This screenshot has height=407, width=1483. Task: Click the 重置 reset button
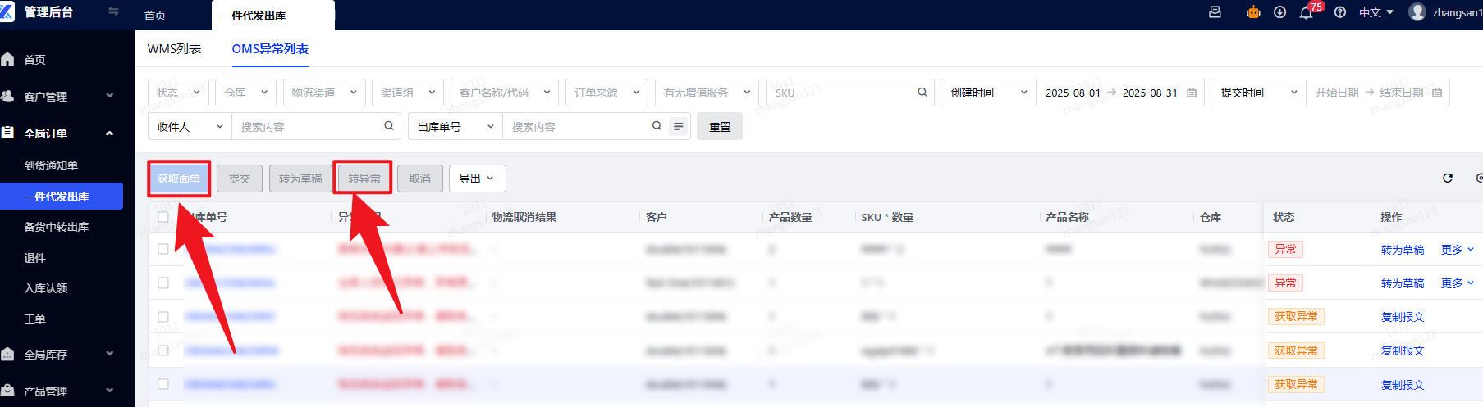[x=720, y=126]
